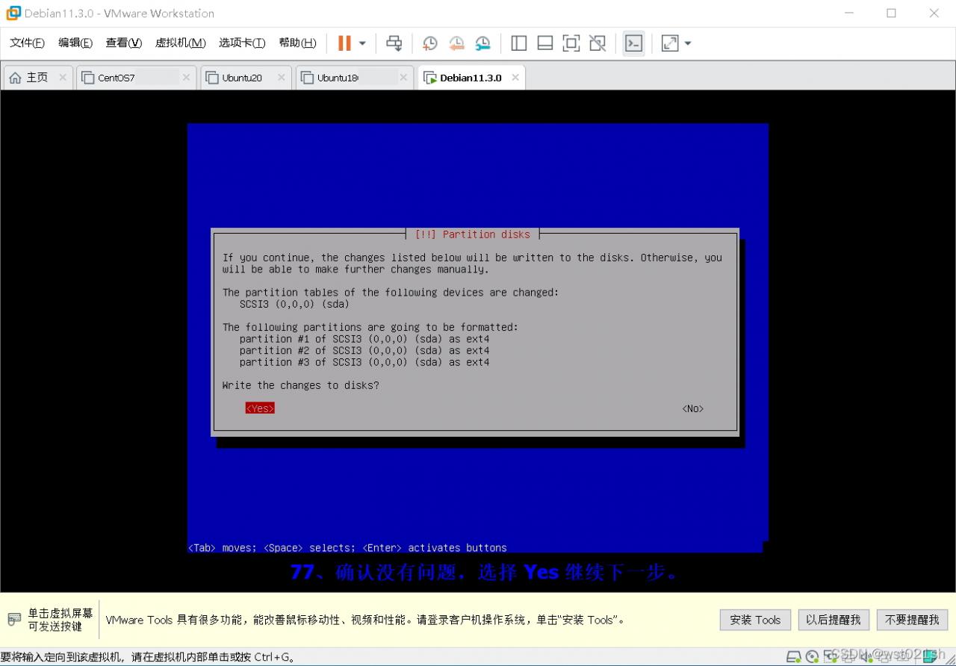
Task: Pause the running virtual machine
Action: click(344, 43)
